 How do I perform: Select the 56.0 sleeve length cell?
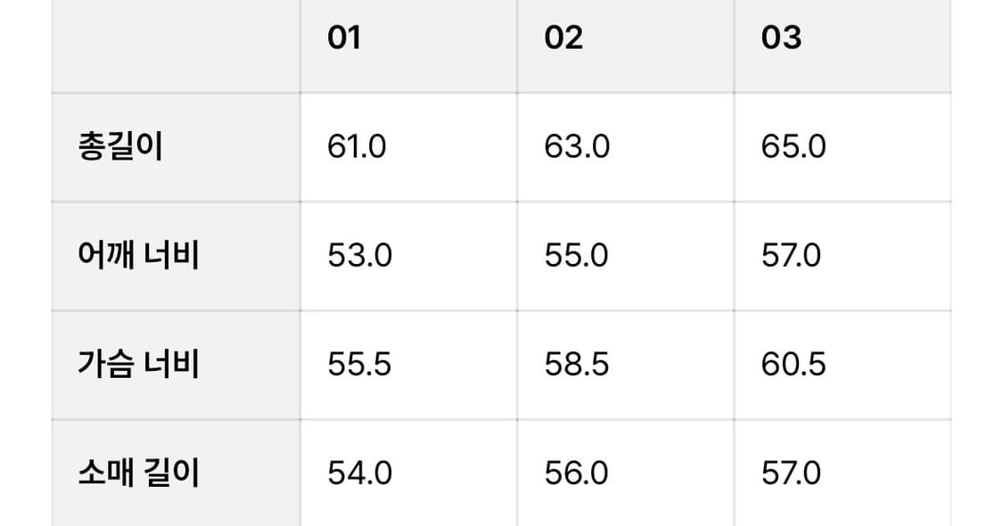click(576, 473)
